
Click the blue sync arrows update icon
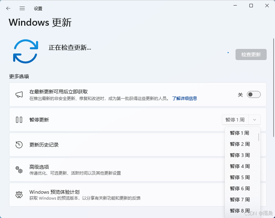tap(26, 51)
